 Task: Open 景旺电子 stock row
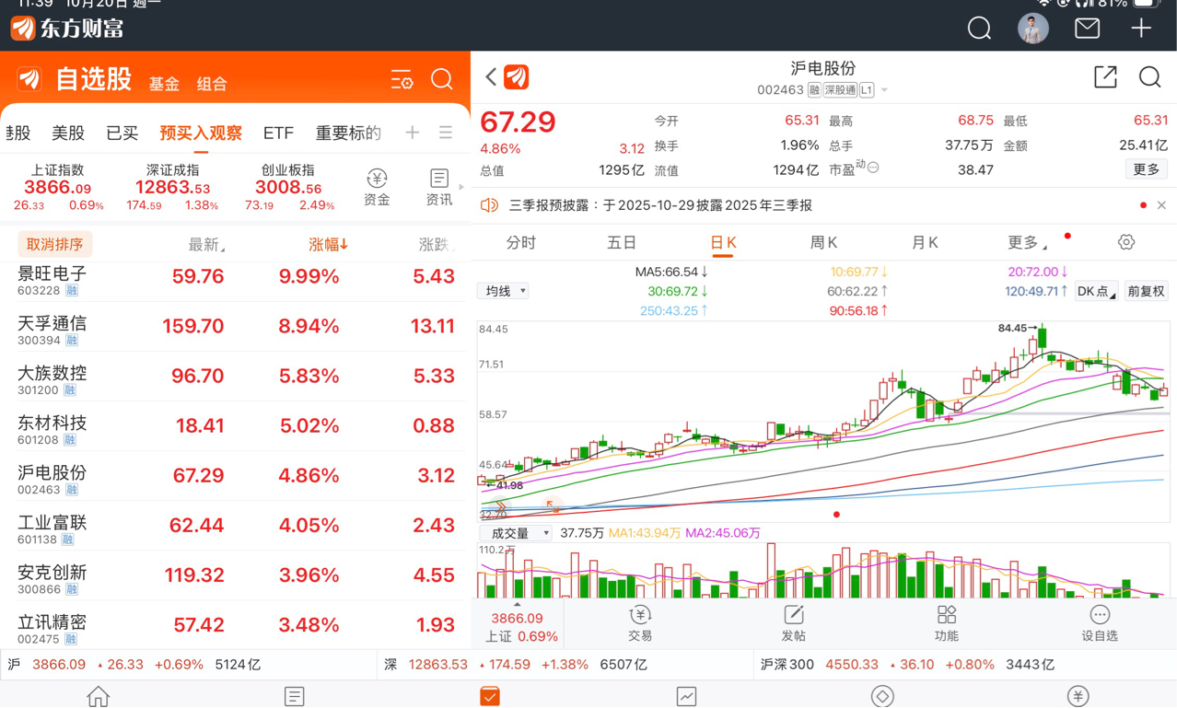235,282
